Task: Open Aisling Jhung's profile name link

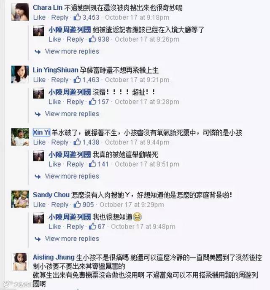Action: point(54,257)
